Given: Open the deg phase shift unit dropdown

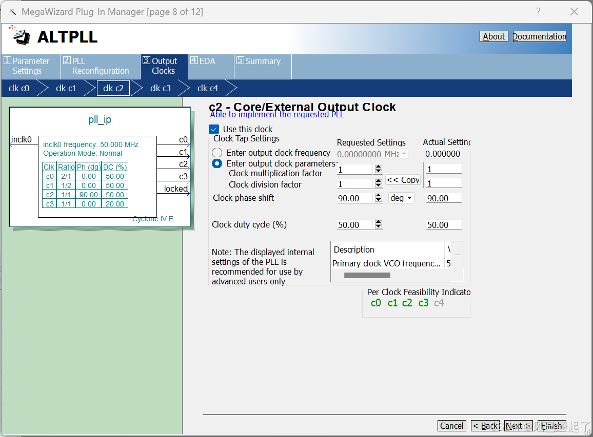Looking at the screenshot, I should (x=401, y=198).
